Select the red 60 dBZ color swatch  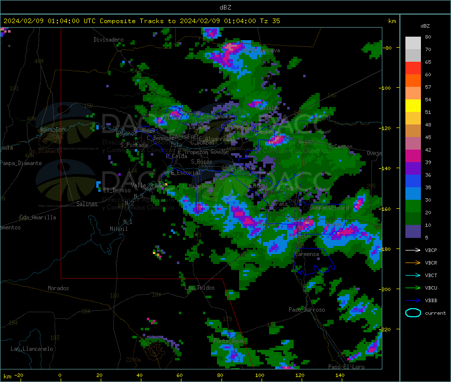click(413, 68)
